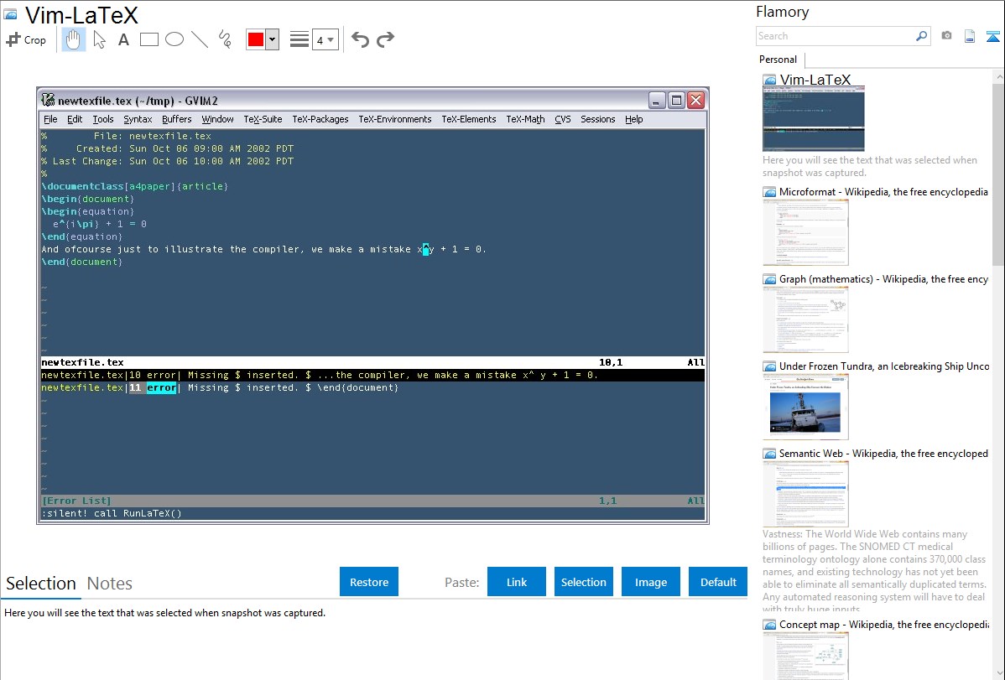This screenshot has height=680, width=1005.
Task: Pick the freehand scribble tool
Action: [225, 39]
